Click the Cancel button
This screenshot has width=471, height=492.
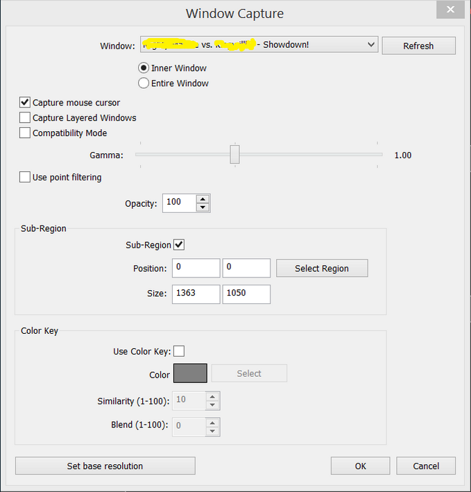[426, 466]
